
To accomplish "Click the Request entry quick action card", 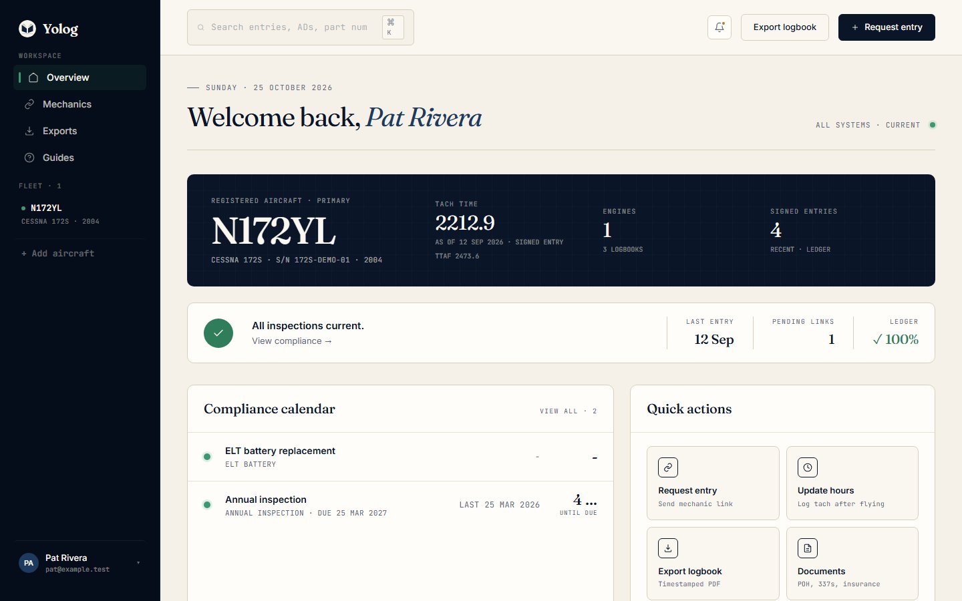I will tap(713, 483).
